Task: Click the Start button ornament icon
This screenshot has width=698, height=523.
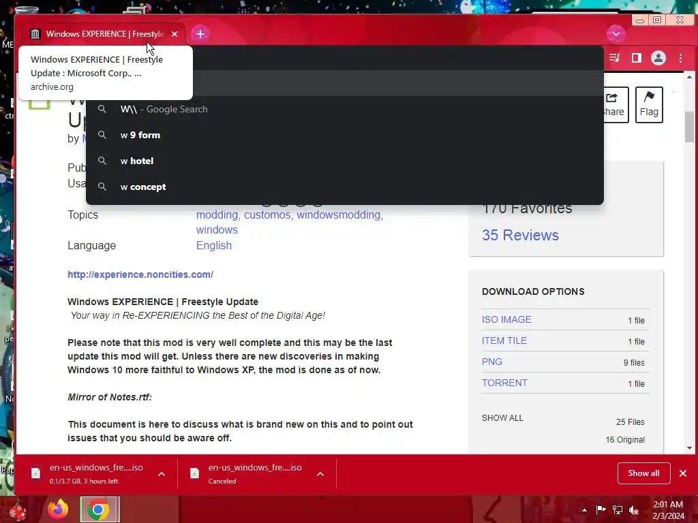Action: 18,510
